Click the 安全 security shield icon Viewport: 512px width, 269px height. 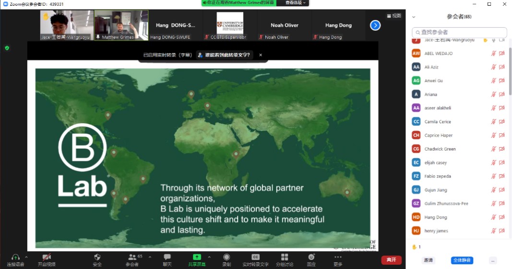[97, 257]
